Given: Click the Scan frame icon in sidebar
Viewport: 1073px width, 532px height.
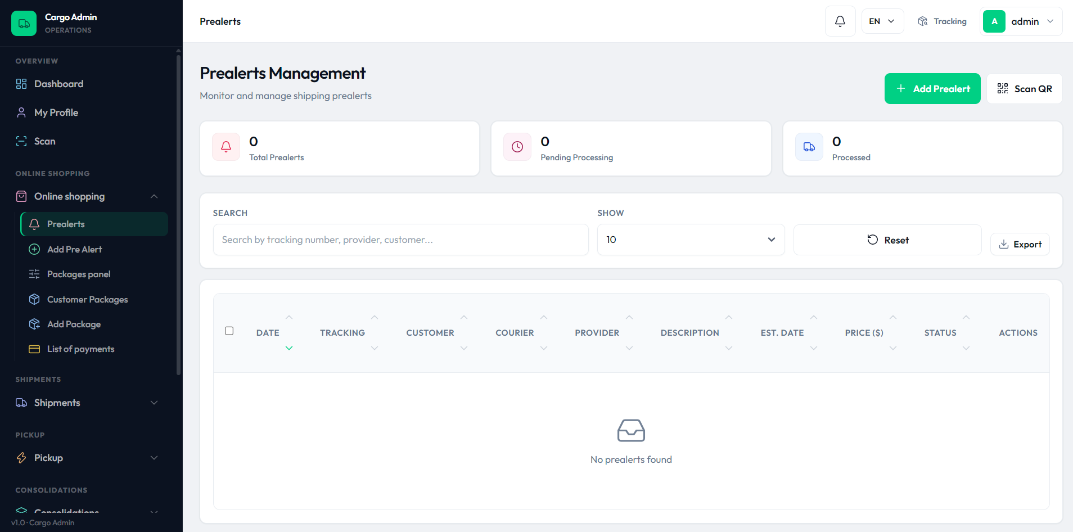Looking at the screenshot, I should coord(21,141).
